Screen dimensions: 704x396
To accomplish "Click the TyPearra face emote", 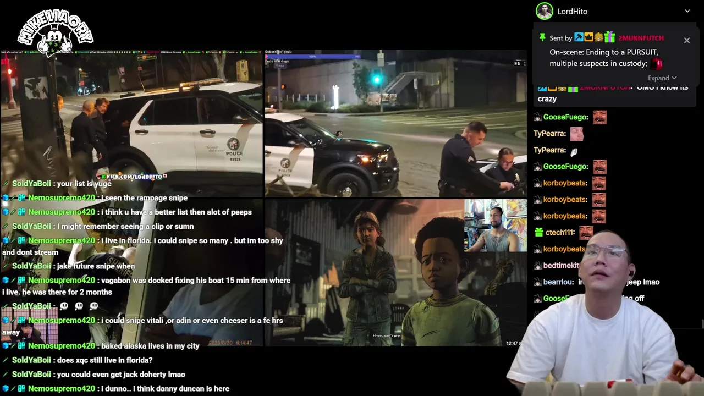I will pos(576,133).
